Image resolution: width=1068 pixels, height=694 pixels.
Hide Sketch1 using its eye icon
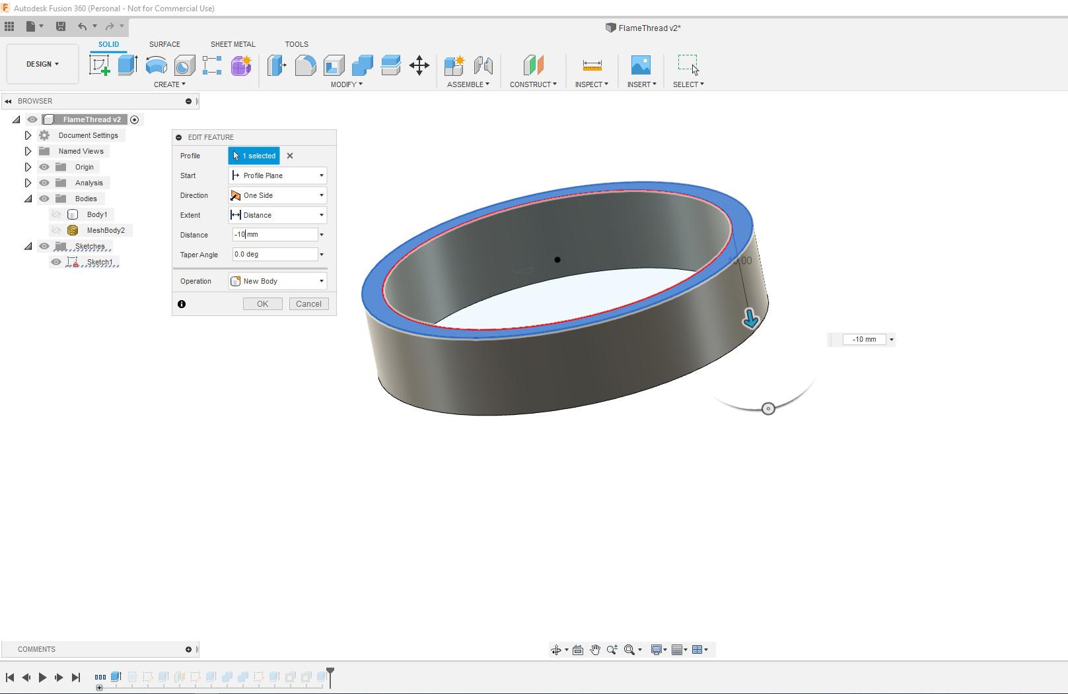tap(56, 262)
